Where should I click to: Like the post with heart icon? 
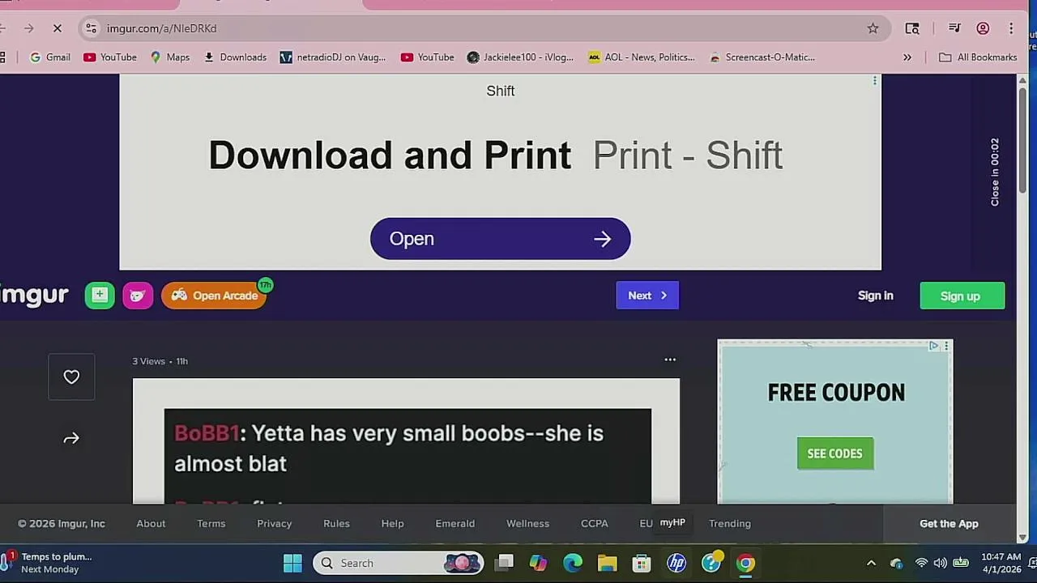point(71,377)
